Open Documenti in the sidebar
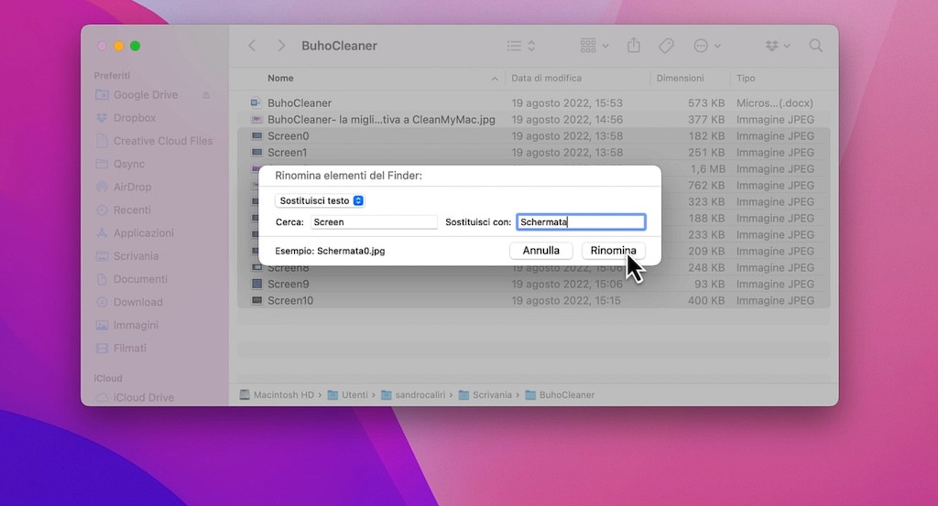 pyautogui.click(x=140, y=279)
